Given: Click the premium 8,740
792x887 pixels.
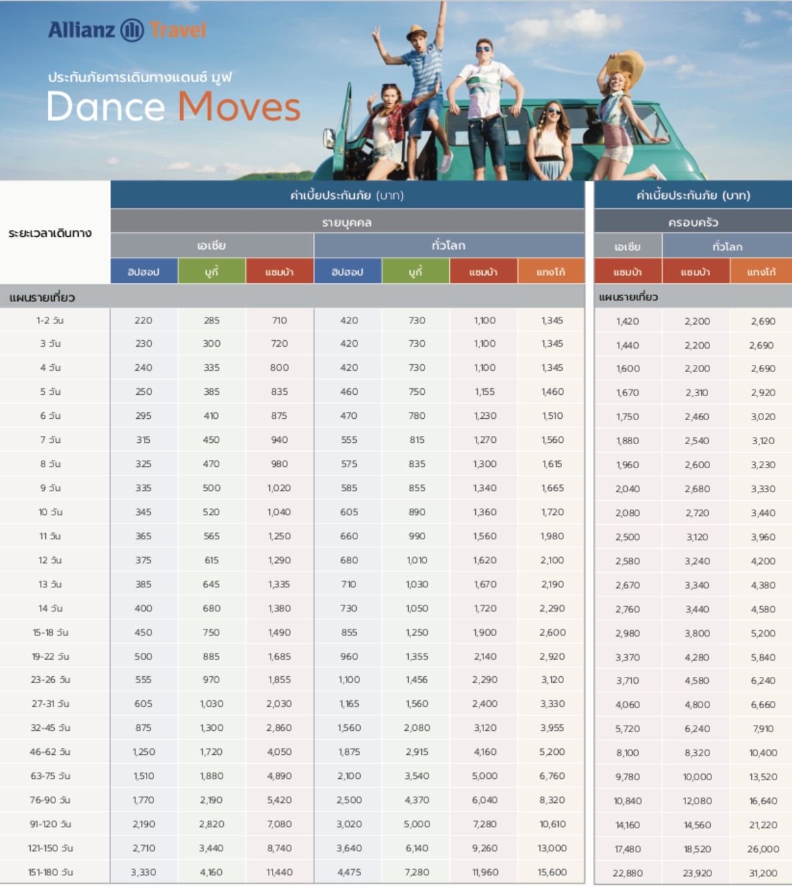Looking at the screenshot, I should tap(279, 848).
